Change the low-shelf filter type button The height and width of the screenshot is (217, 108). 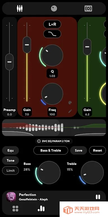coord(52,34)
